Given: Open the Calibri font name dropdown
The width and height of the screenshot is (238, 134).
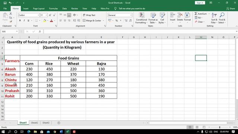Looking at the screenshot, I should [38, 15].
